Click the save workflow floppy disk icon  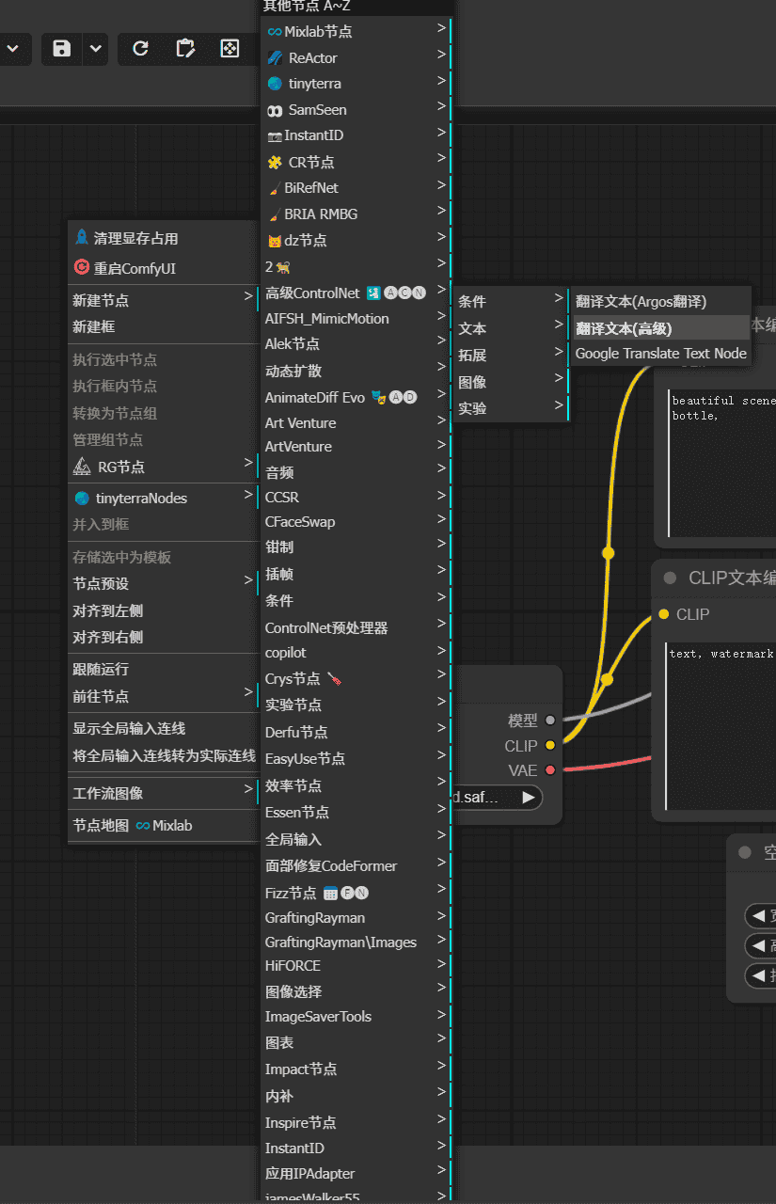click(60, 48)
